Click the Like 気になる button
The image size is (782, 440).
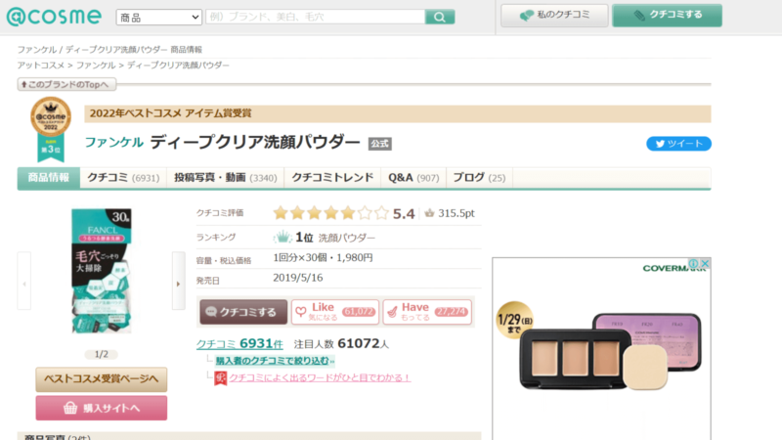pos(335,312)
